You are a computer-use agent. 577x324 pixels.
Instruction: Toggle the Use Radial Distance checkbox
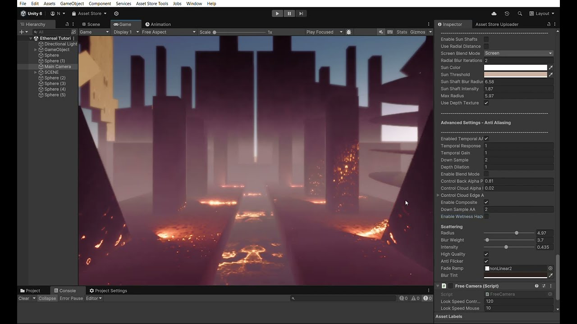(486, 46)
